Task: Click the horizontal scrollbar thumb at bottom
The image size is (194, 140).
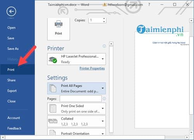Action: (x=85, y=137)
